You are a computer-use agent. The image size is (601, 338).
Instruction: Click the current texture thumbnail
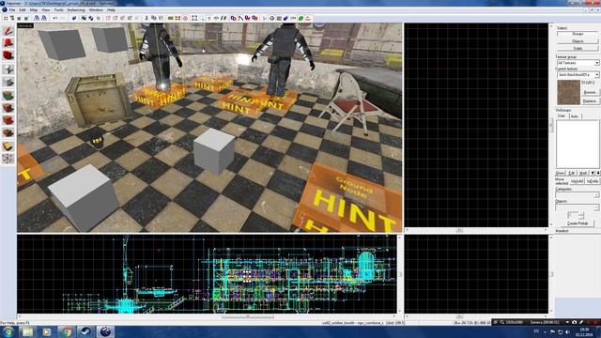(x=569, y=92)
